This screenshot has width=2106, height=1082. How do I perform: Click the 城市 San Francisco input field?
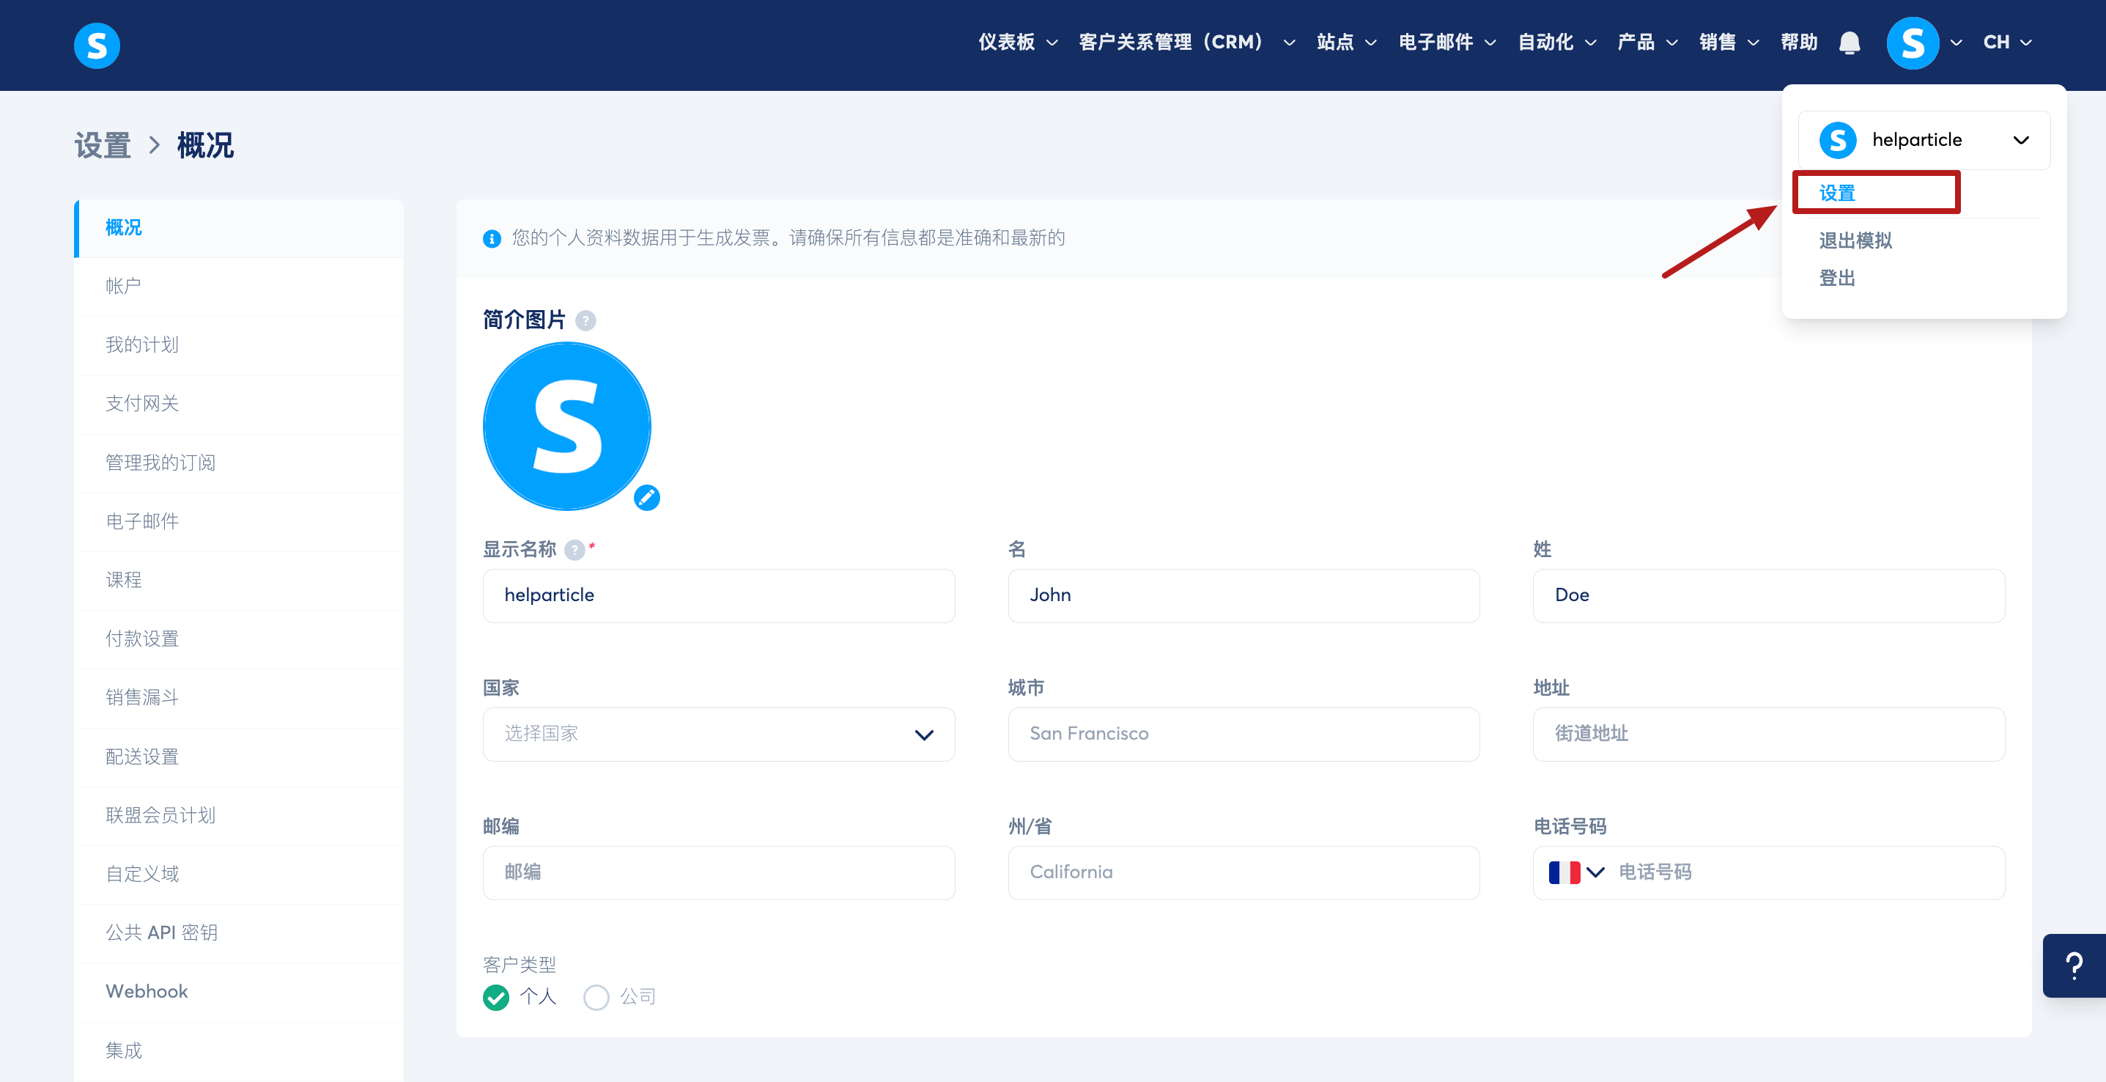tap(1243, 734)
